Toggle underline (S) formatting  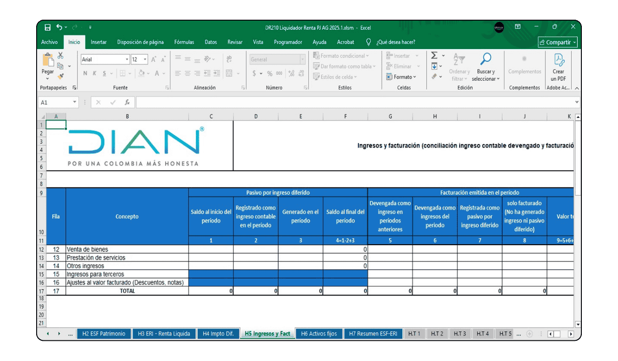(x=104, y=72)
